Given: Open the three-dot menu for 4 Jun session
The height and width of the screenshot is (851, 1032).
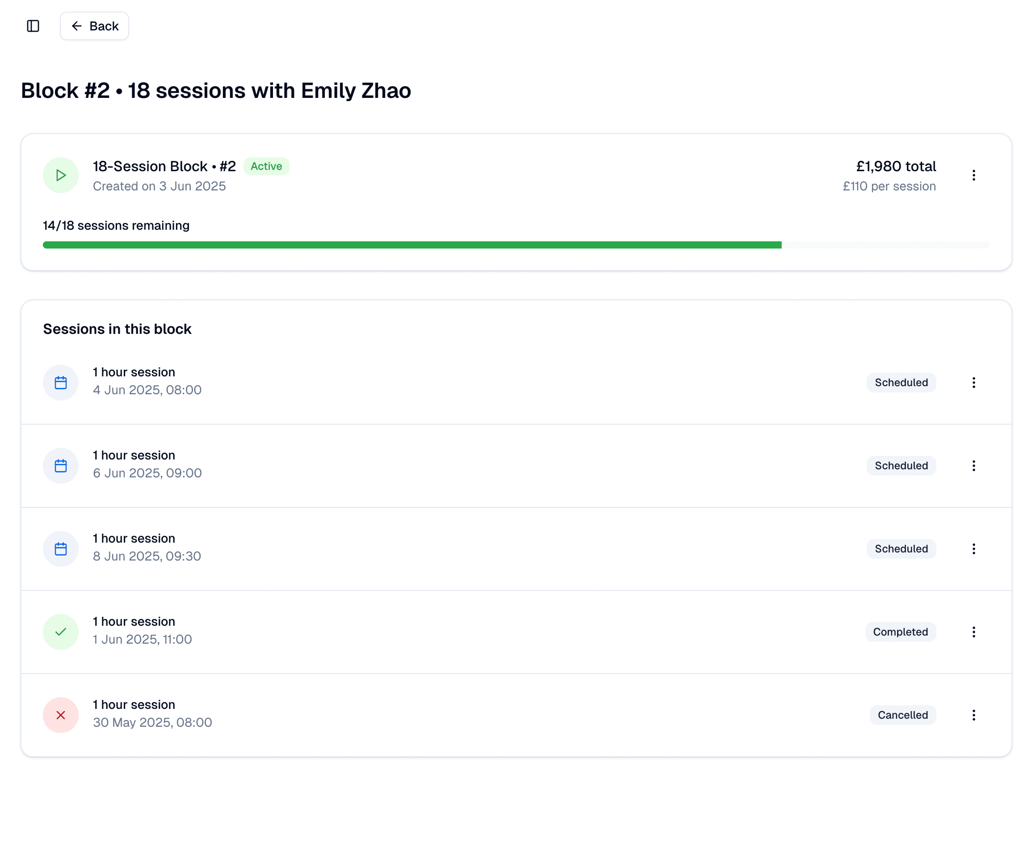Looking at the screenshot, I should [973, 382].
